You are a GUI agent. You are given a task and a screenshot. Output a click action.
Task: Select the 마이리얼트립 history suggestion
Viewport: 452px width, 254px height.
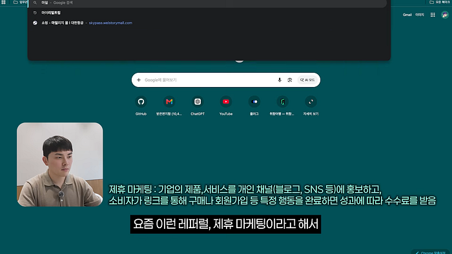[x=209, y=13]
